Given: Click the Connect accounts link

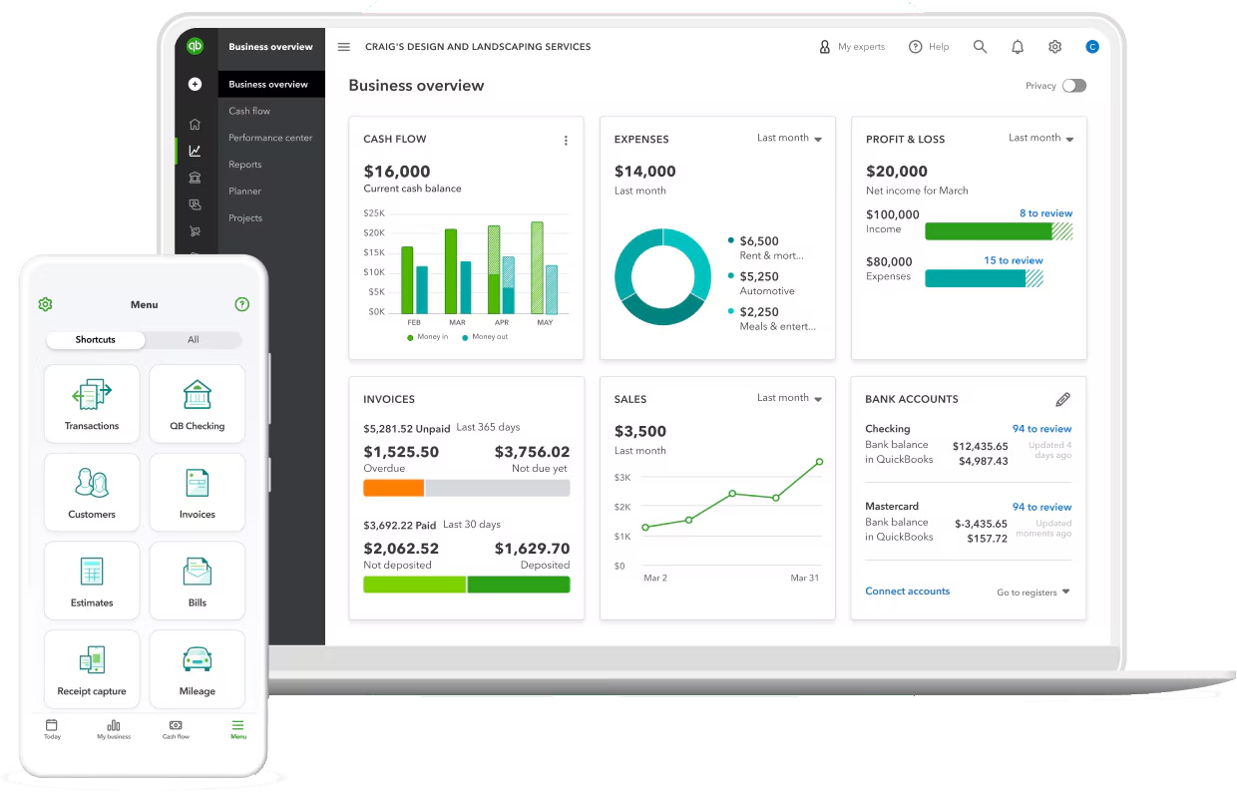Looking at the screenshot, I should [907, 592].
